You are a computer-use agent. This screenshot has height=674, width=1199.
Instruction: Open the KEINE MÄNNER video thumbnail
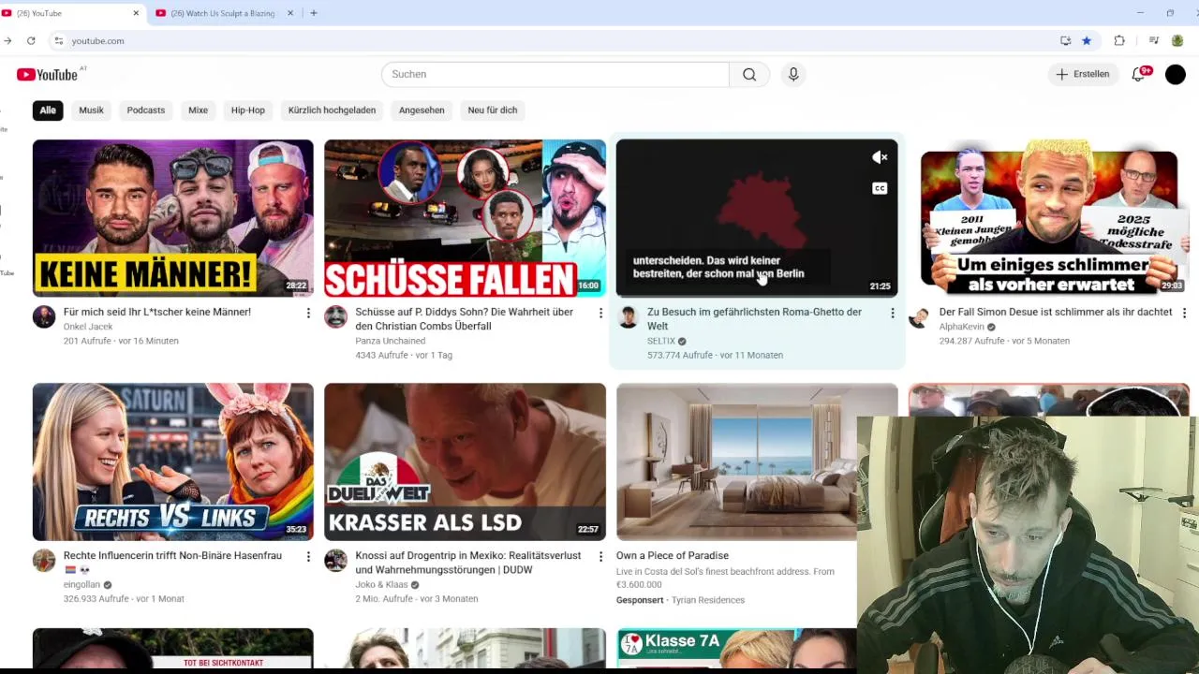173,218
